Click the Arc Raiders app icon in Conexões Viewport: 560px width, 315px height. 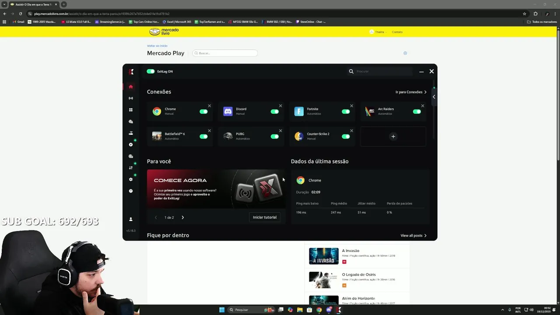click(x=370, y=112)
